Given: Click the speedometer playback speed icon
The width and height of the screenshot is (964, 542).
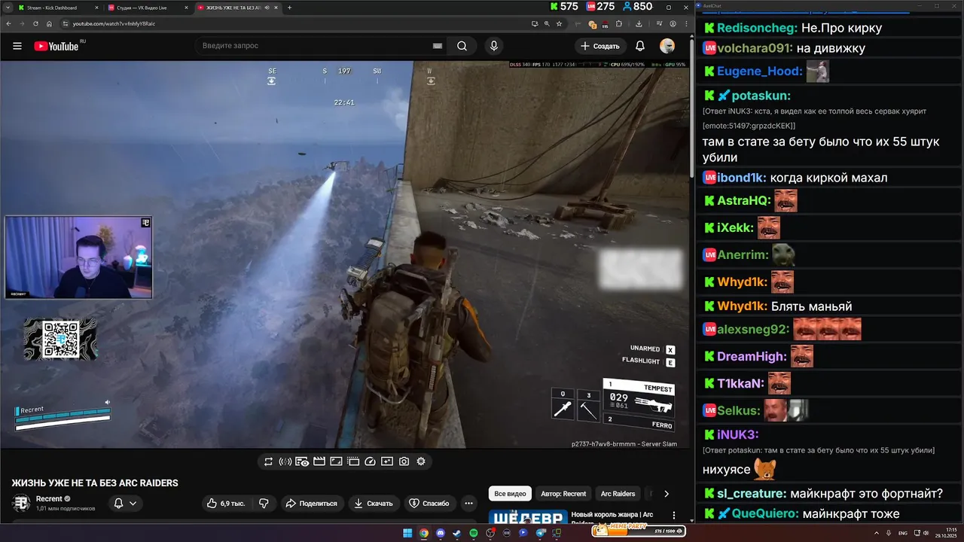Looking at the screenshot, I should [x=370, y=461].
